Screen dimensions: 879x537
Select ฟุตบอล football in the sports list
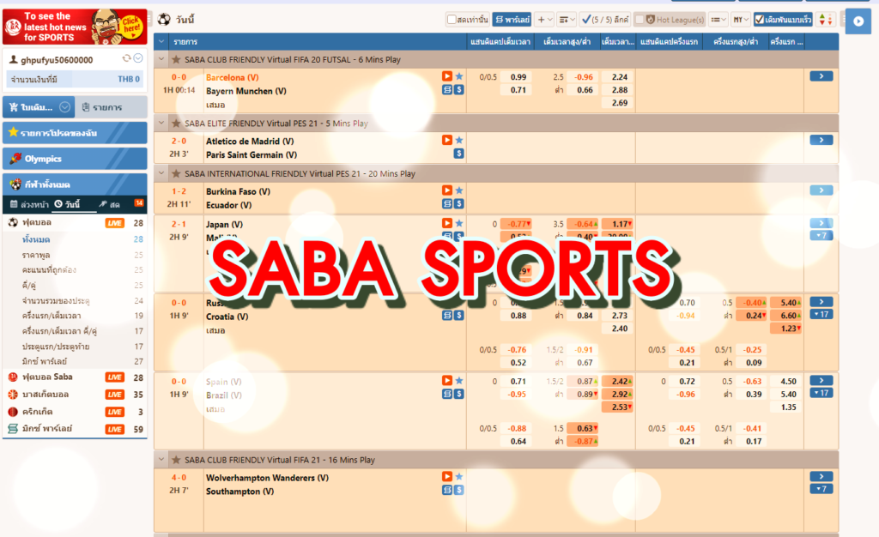(37, 222)
